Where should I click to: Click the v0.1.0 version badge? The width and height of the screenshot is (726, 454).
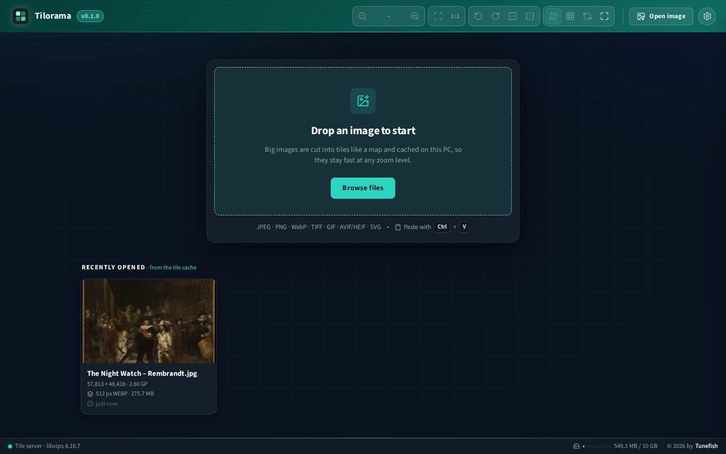pyautogui.click(x=90, y=16)
